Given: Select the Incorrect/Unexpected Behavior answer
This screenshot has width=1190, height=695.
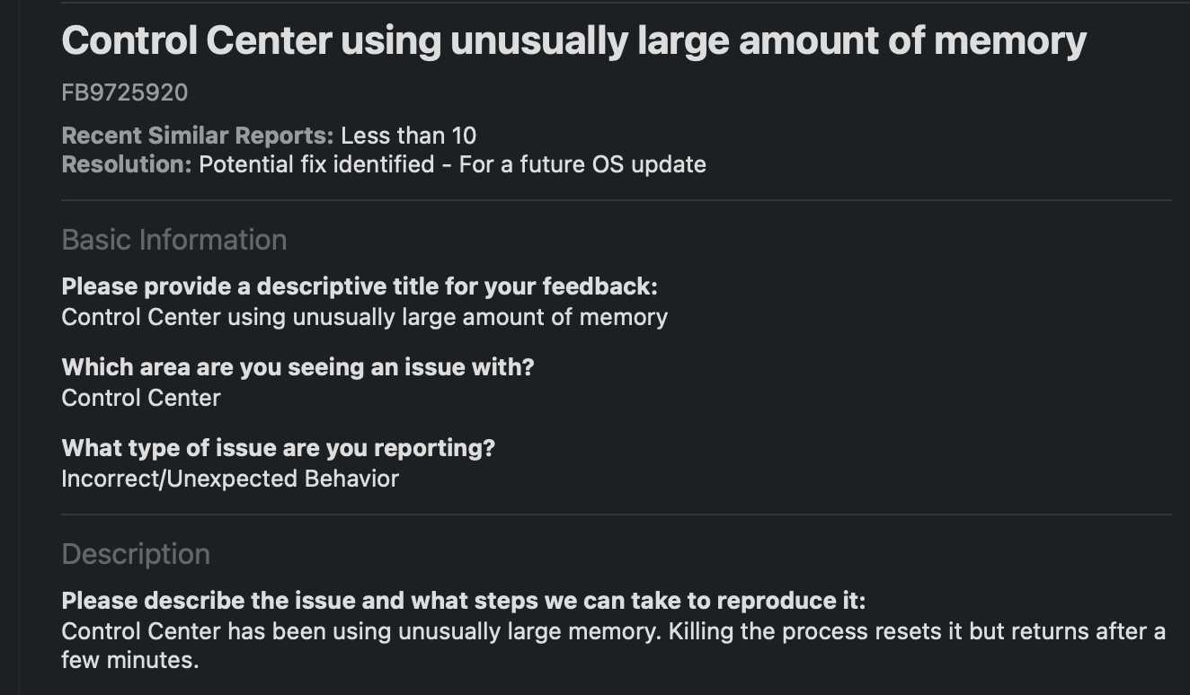Looking at the screenshot, I should click(230, 479).
